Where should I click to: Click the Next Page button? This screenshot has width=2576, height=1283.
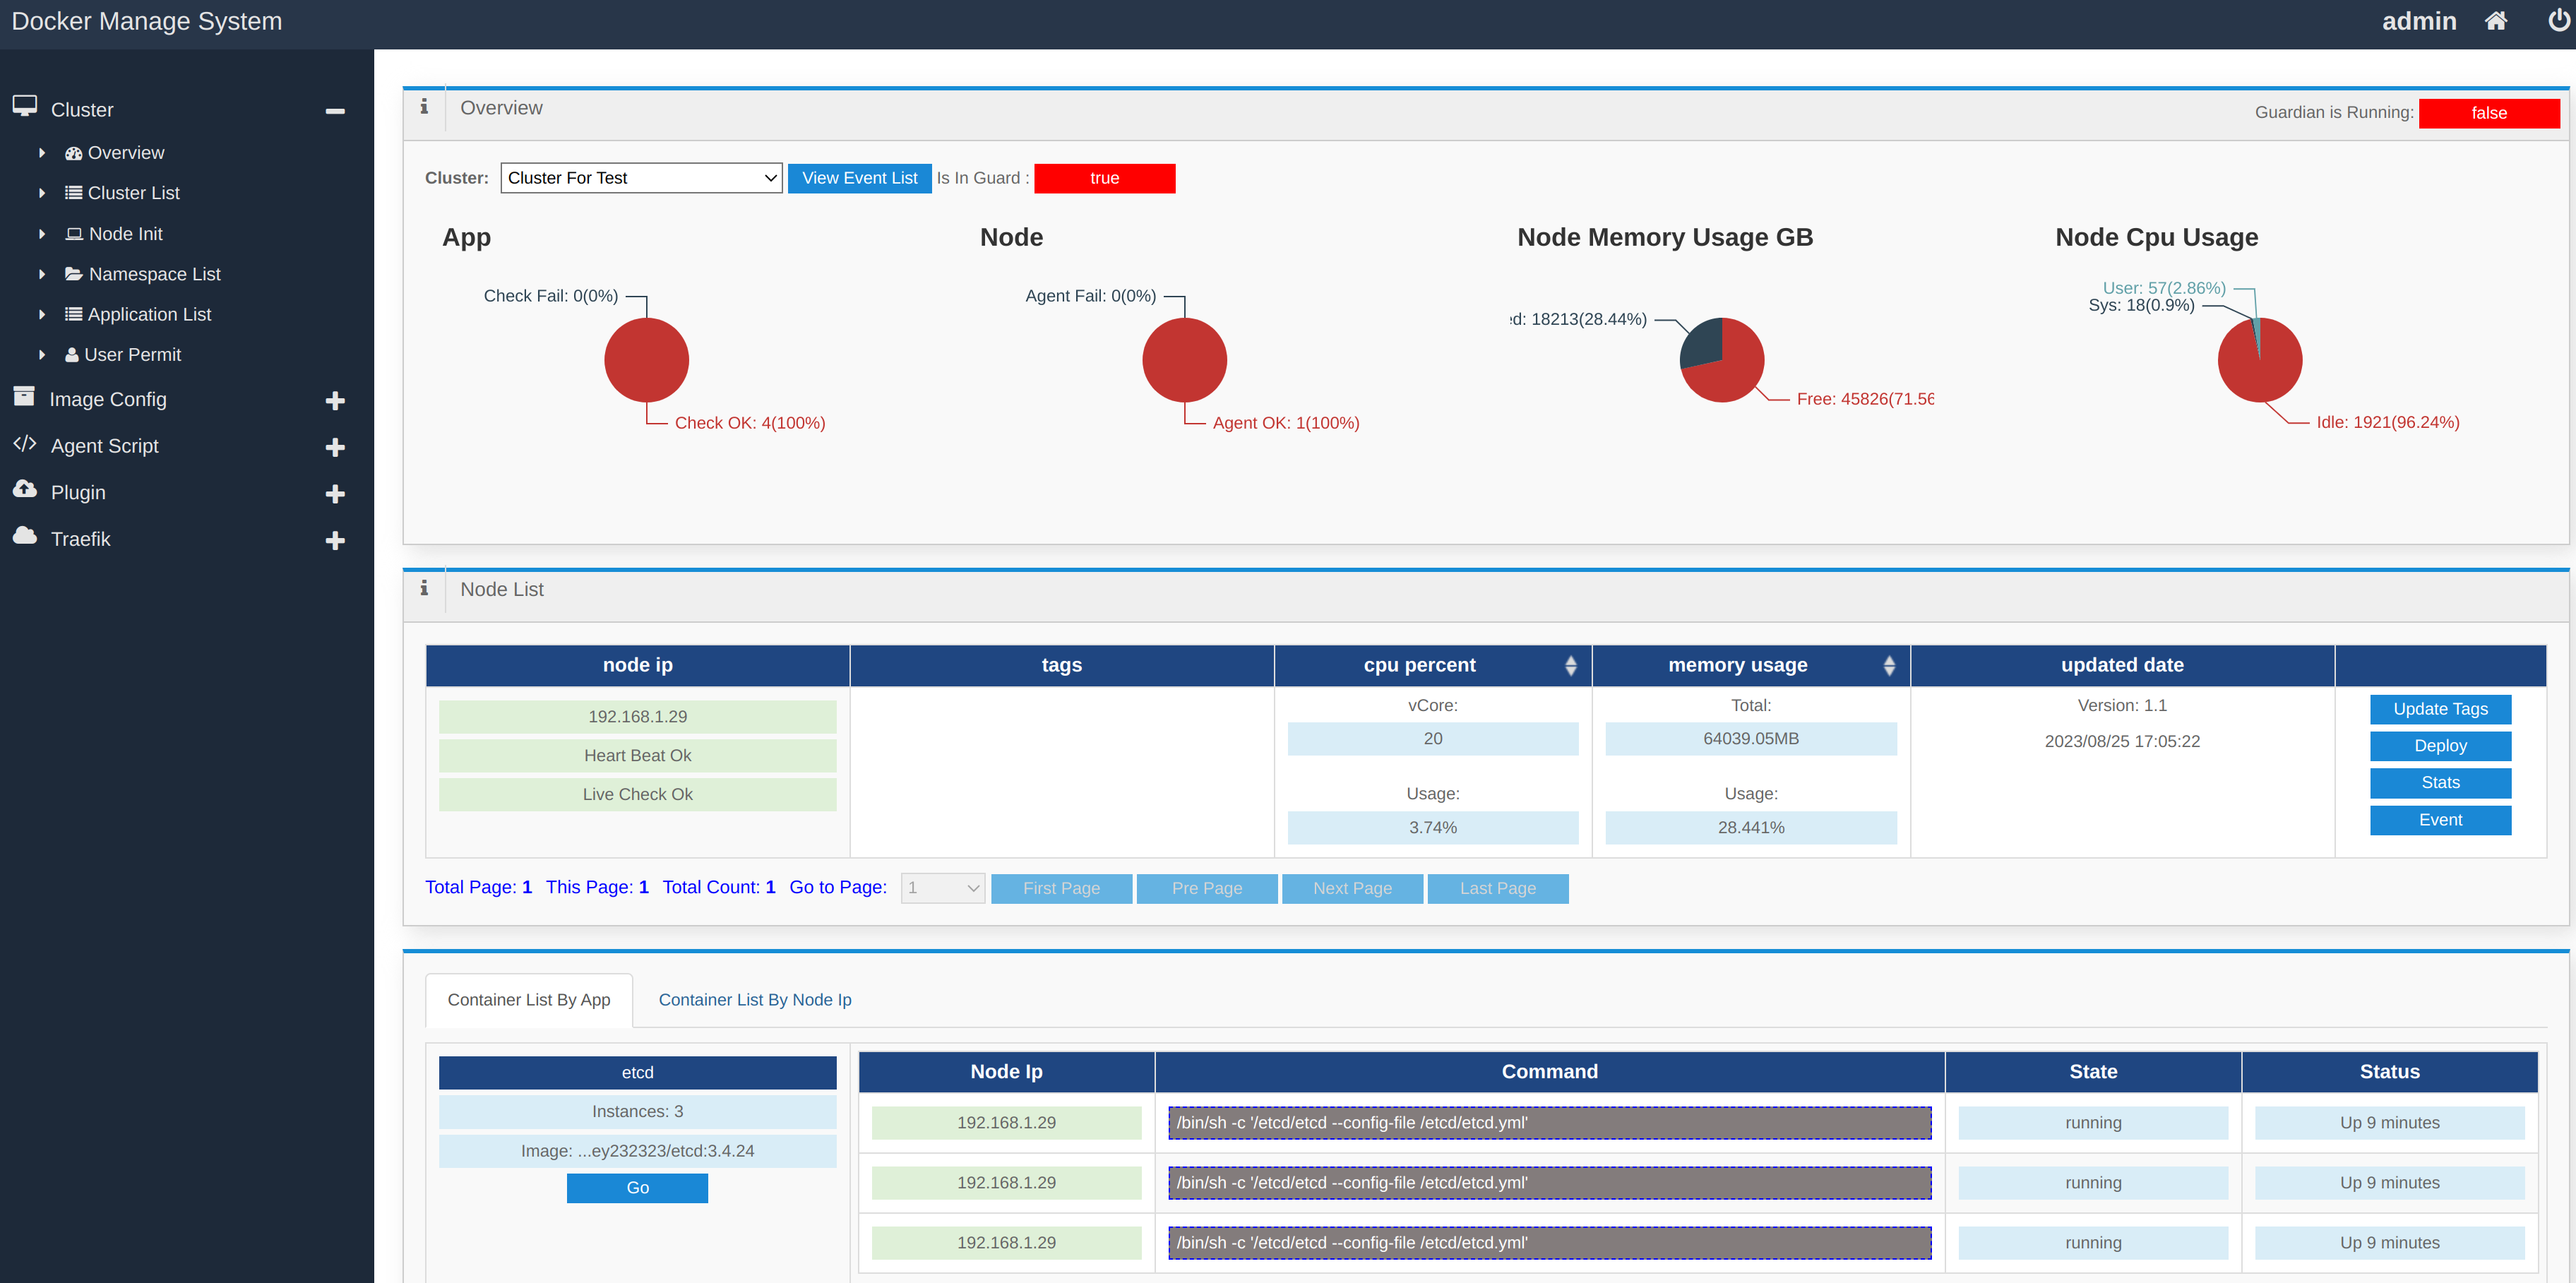coord(1352,888)
